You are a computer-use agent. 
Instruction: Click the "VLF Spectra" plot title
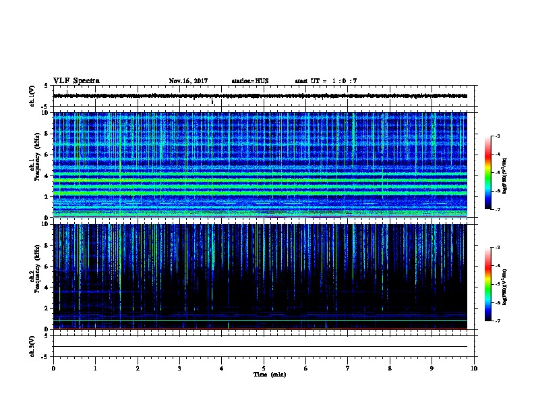click(x=76, y=81)
